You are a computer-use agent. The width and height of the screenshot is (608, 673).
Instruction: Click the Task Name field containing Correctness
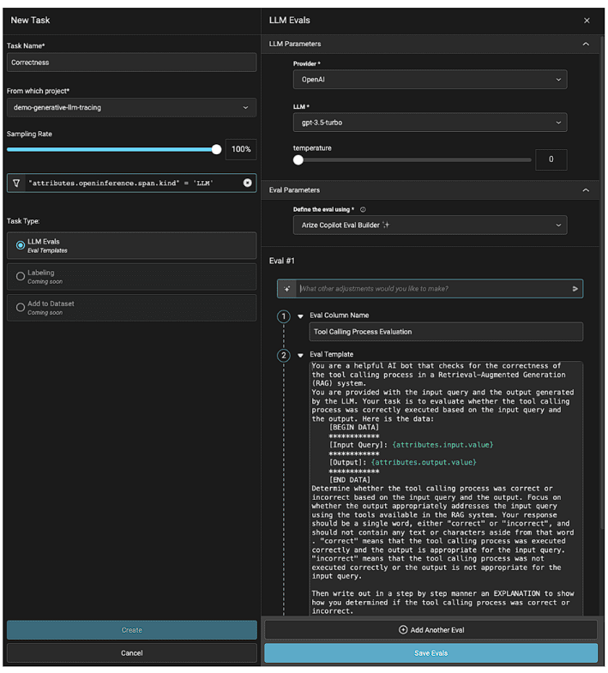131,63
